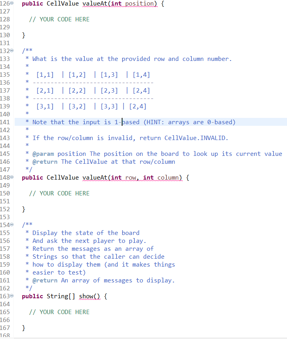Click the underlined 'int column' parameter

[161, 178]
